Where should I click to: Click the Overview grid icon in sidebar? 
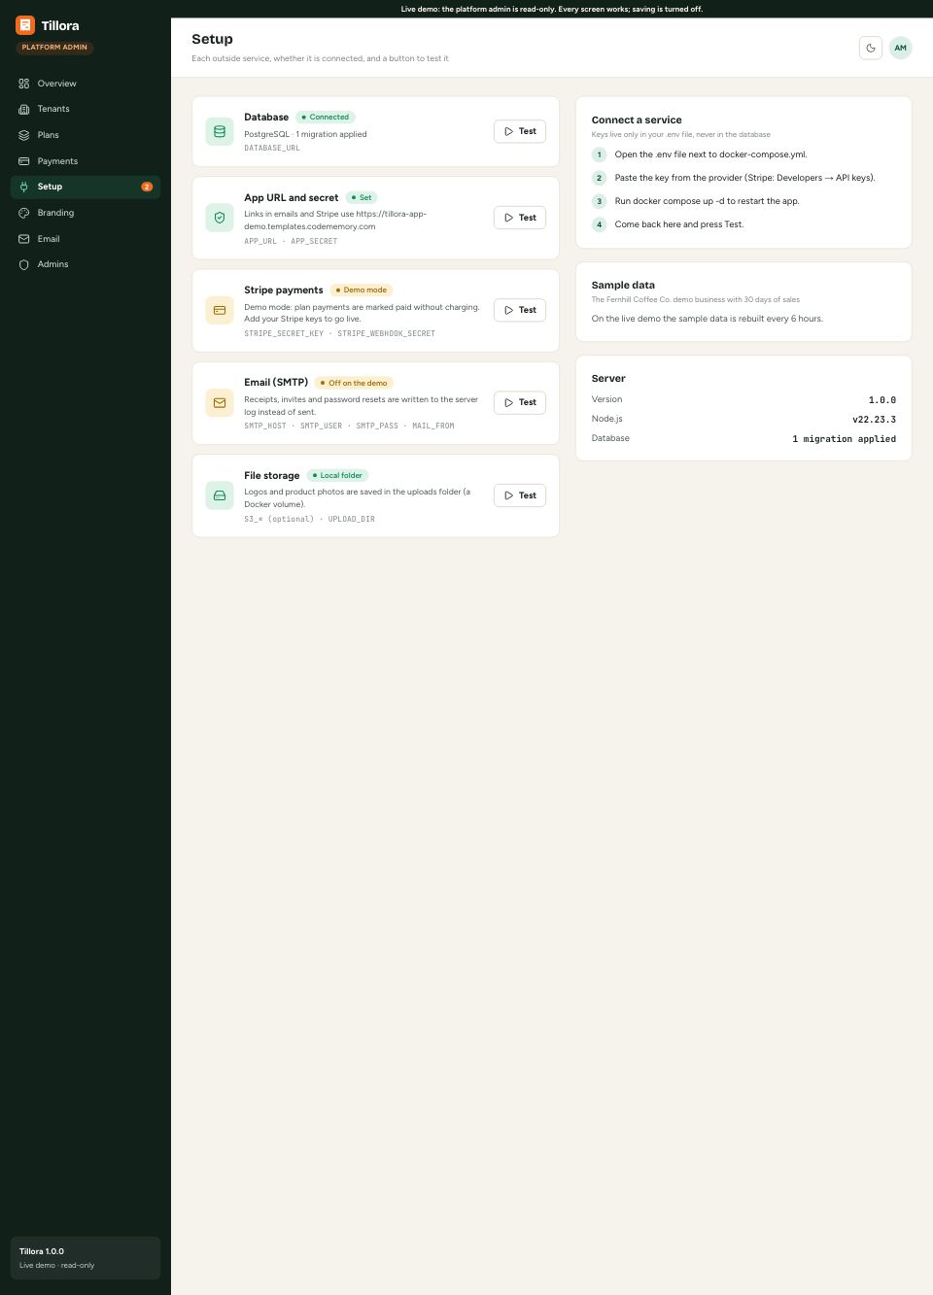click(24, 84)
